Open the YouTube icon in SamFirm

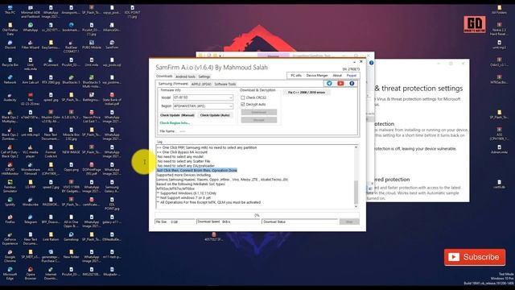[340, 84]
